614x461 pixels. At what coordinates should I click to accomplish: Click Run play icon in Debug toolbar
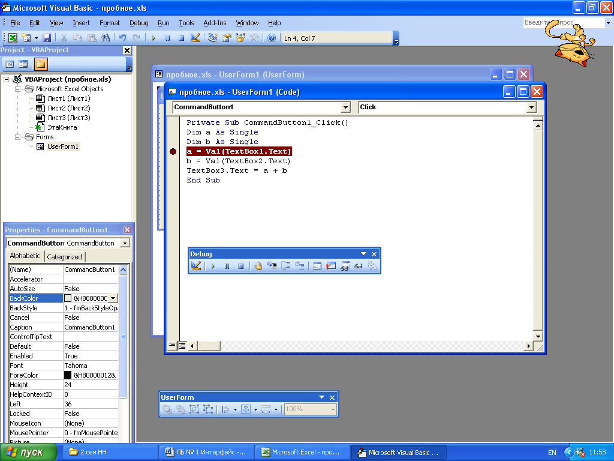[213, 266]
